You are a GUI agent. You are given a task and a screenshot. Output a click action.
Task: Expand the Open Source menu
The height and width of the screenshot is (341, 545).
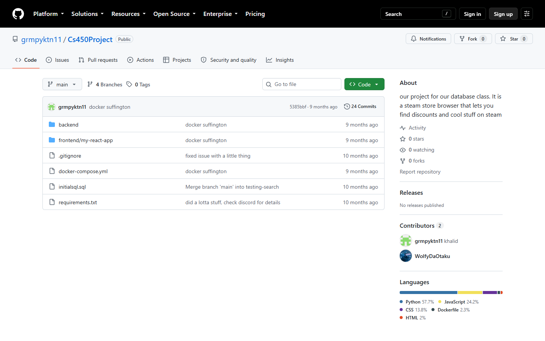pyautogui.click(x=174, y=14)
